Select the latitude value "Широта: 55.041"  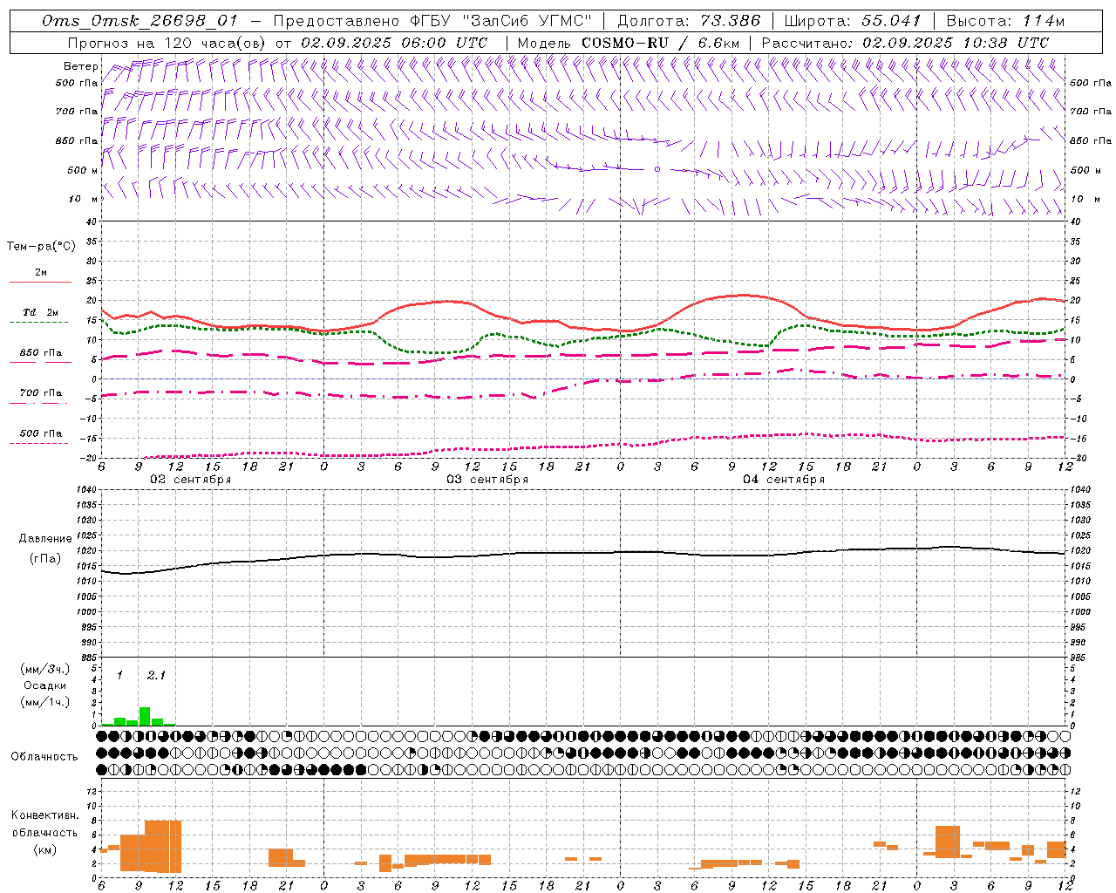853,22
